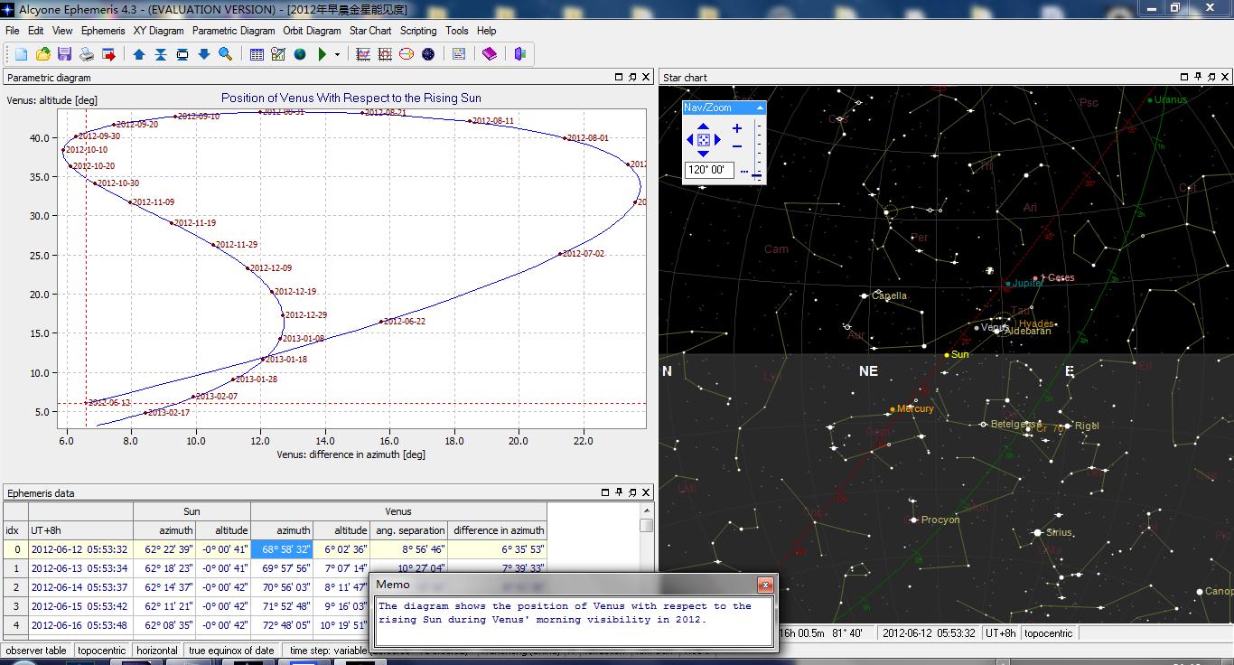1234x665 pixels.
Task: Click Mercury label in star chart
Action: coord(915,408)
